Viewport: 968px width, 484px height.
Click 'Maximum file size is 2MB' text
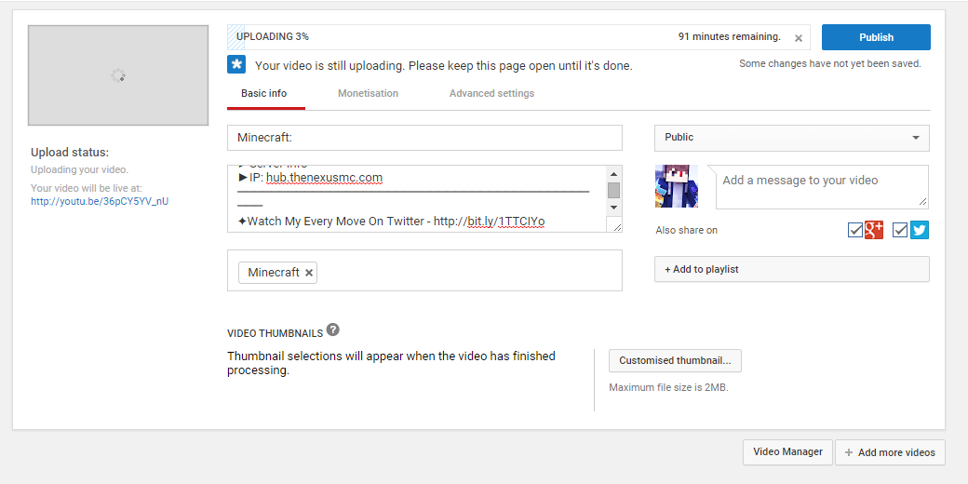[x=668, y=388]
